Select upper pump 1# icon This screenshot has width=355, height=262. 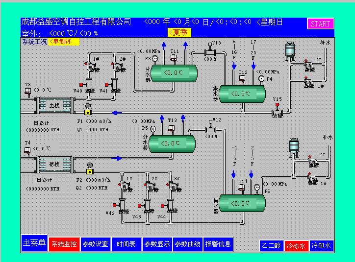tap(92, 67)
